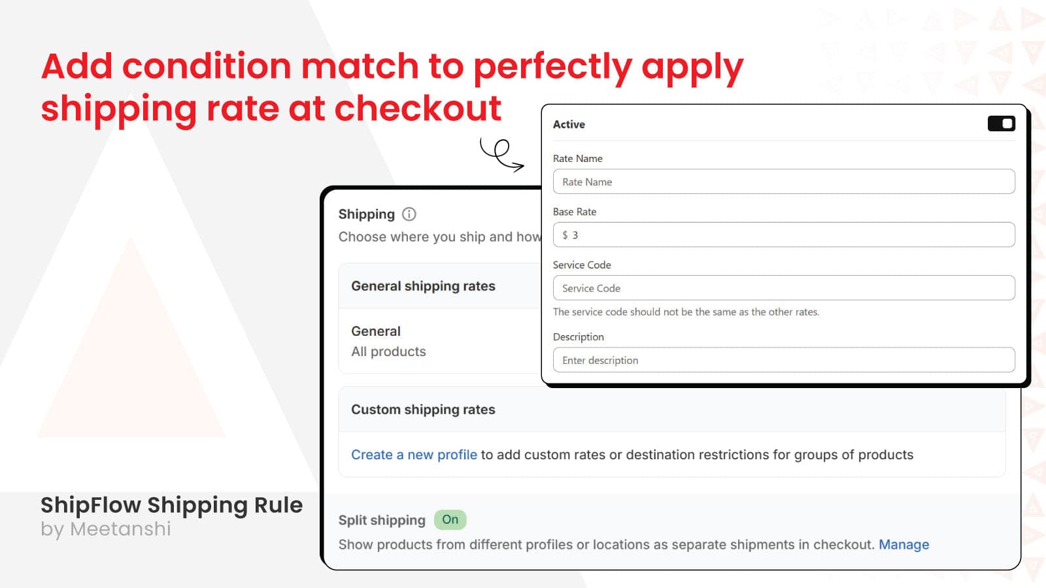Click the Shipping info icon

409,214
